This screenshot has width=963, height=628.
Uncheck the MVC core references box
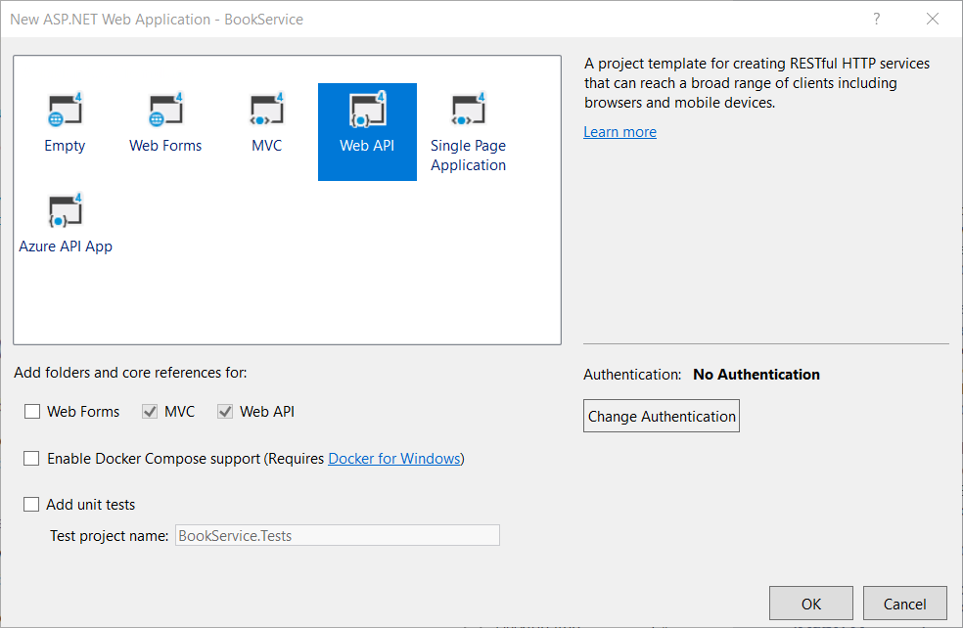[151, 411]
